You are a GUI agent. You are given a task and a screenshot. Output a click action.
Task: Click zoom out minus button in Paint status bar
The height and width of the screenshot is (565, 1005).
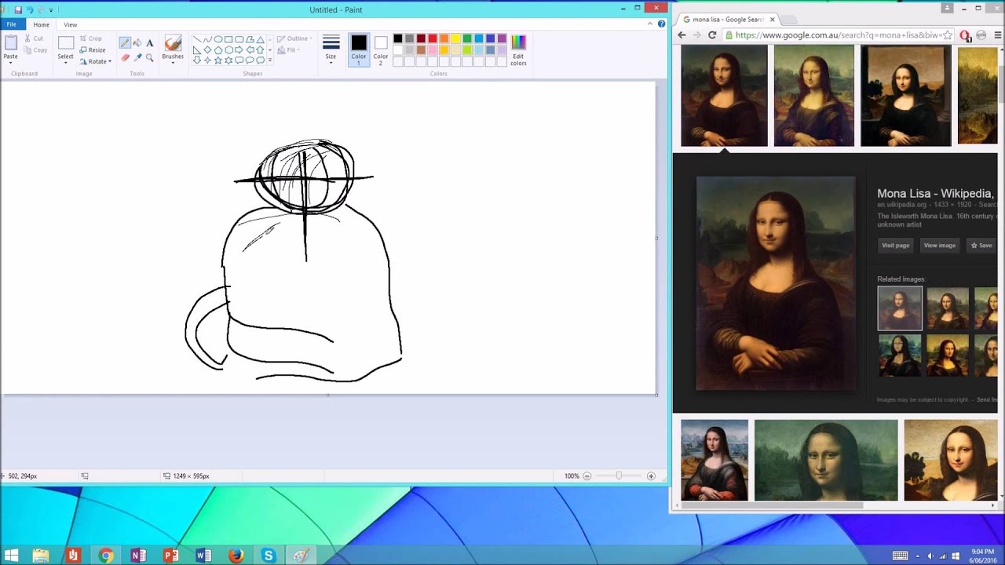587,476
